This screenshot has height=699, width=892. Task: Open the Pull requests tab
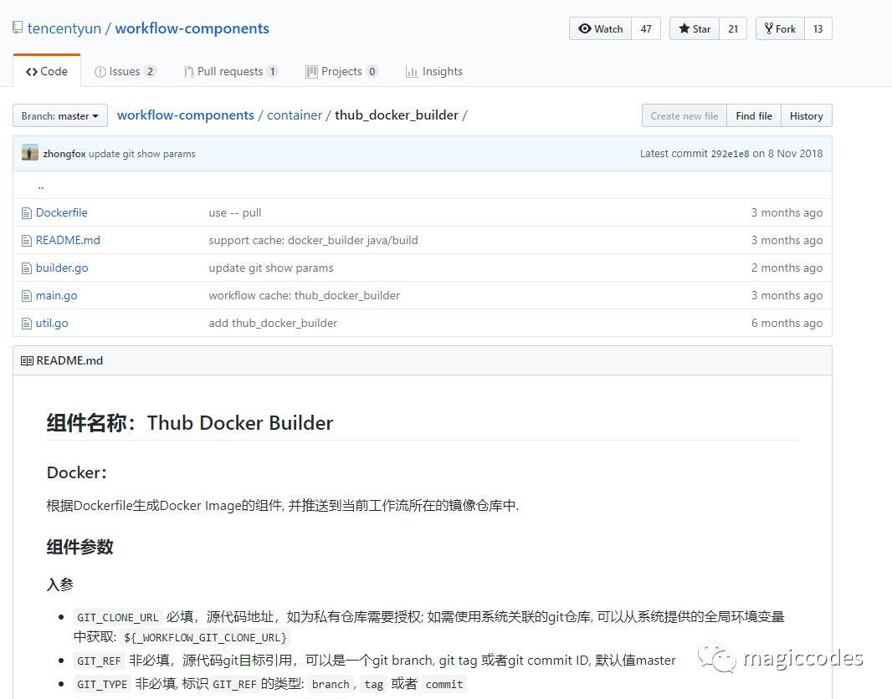click(230, 72)
